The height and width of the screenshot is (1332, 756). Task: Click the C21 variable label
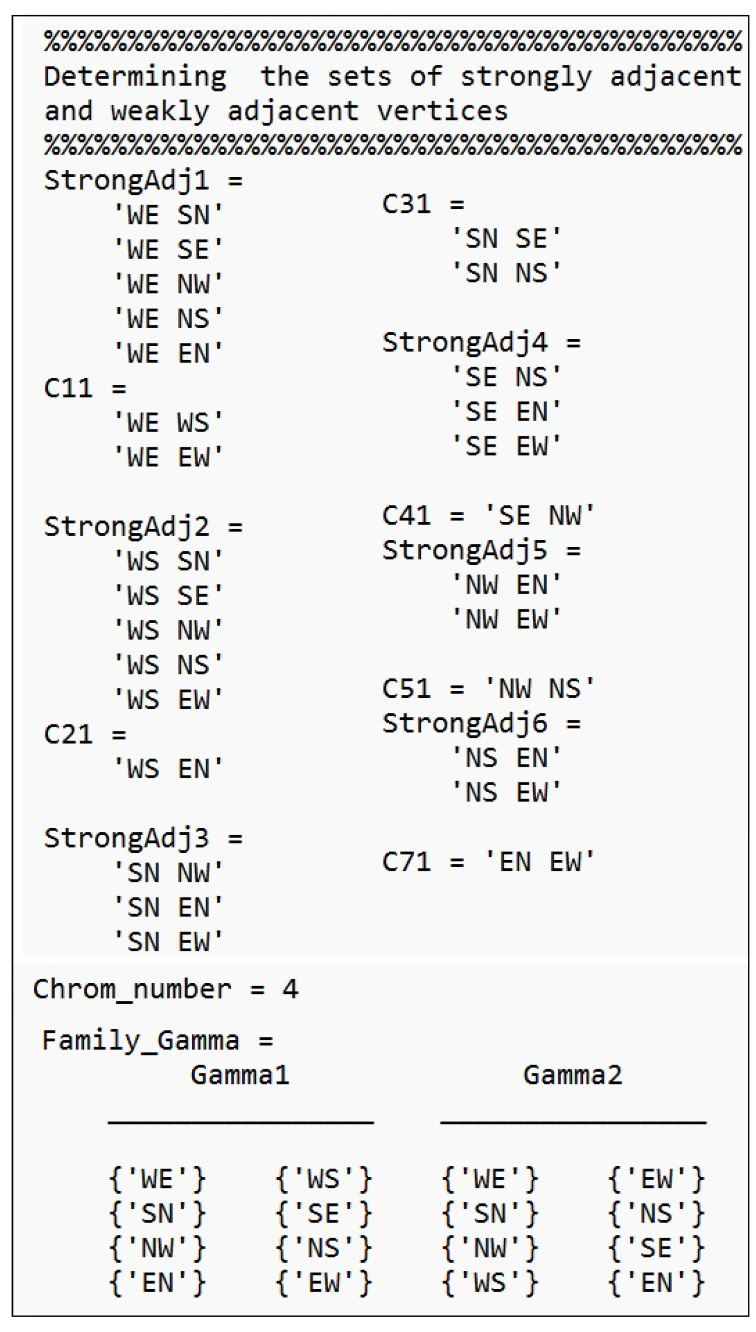pyautogui.click(x=68, y=735)
